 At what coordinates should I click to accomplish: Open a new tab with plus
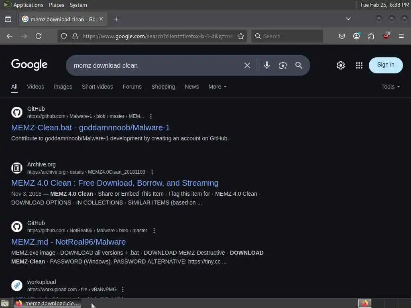pos(116,19)
